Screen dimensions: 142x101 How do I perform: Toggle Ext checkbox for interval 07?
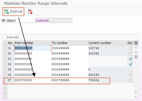[131, 80]
